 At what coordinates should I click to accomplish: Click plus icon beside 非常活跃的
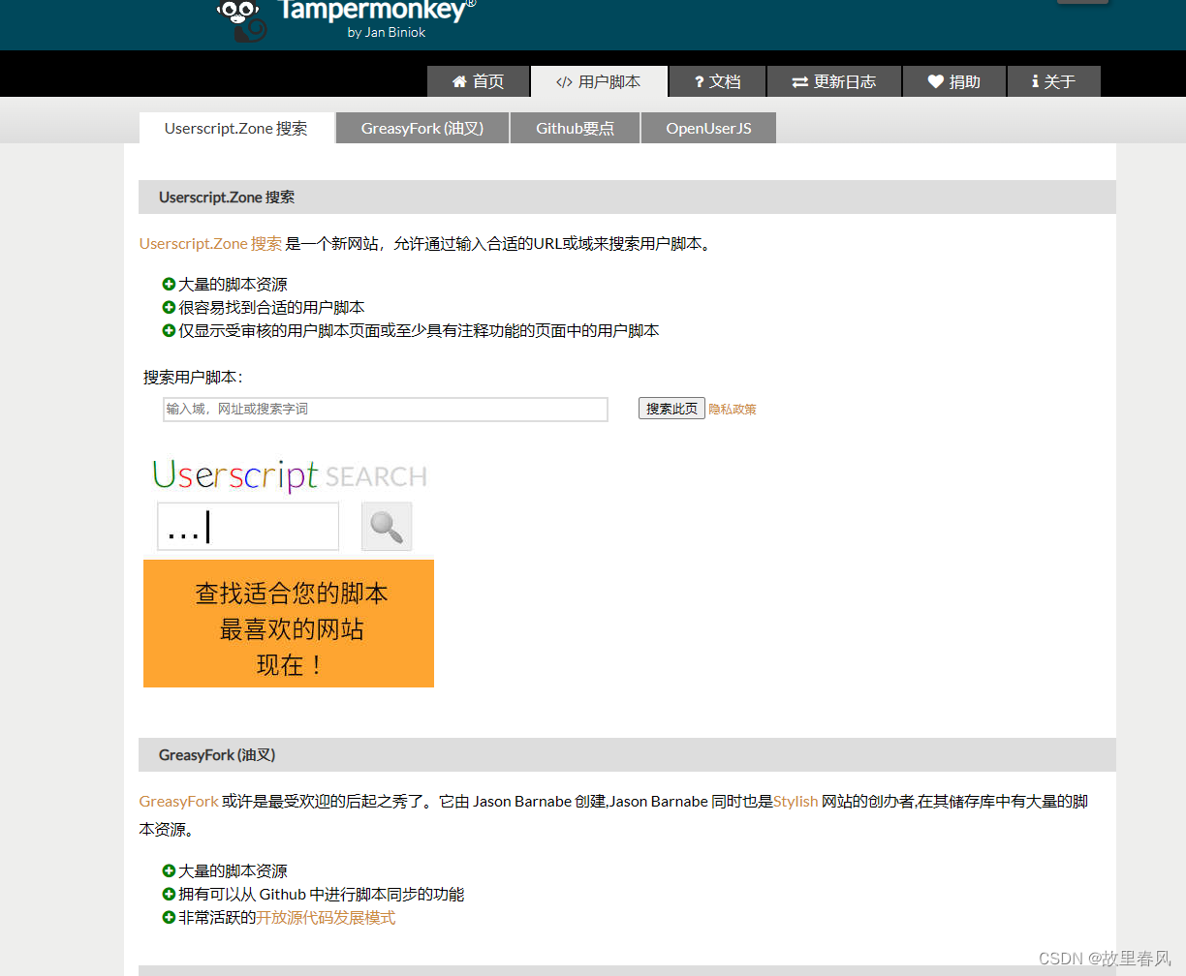tap(169, 918)
